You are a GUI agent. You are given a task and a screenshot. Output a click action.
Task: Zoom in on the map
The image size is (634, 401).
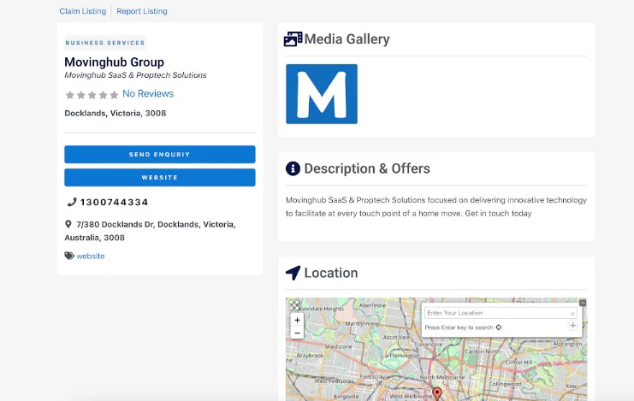click(297, 320)
